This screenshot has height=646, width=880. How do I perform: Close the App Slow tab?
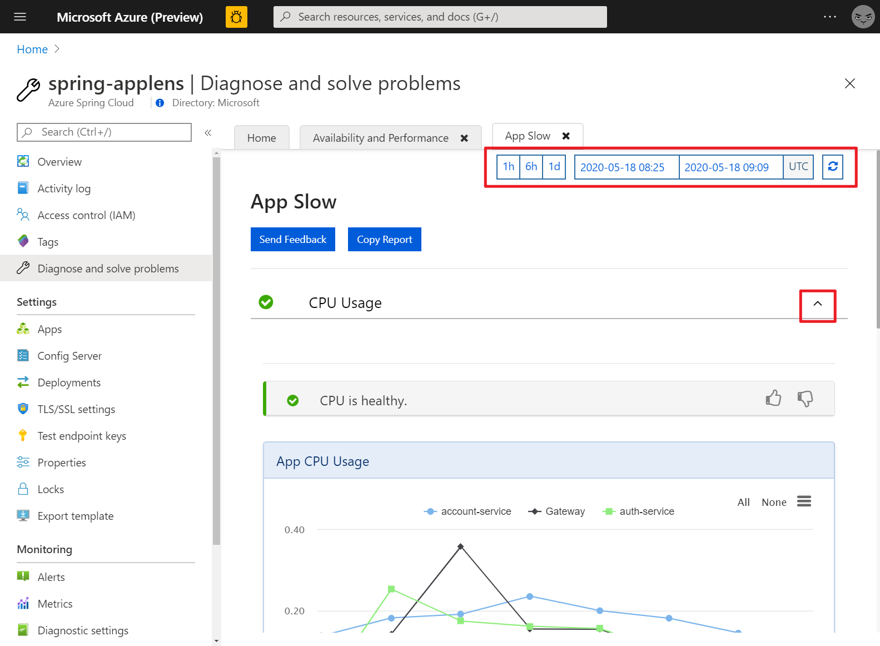tap(566, 136)
